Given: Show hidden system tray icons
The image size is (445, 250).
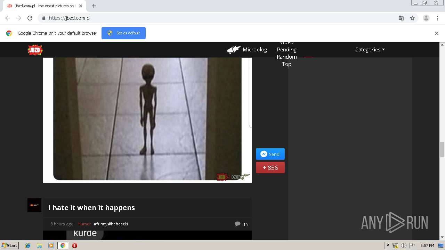Looking at the screenshot, I should coord(388,245).
